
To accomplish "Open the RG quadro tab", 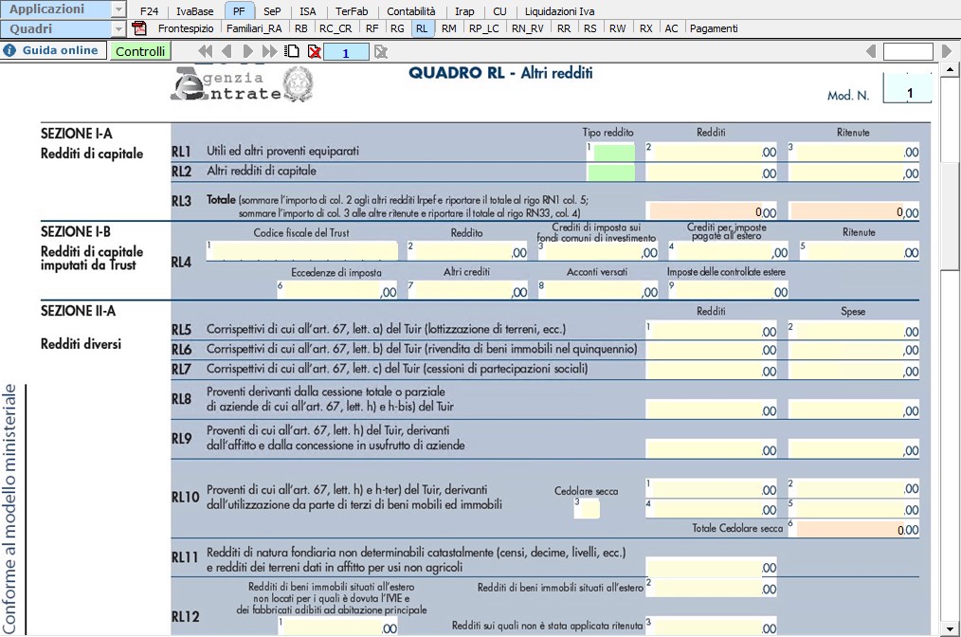I will point(397,28).
